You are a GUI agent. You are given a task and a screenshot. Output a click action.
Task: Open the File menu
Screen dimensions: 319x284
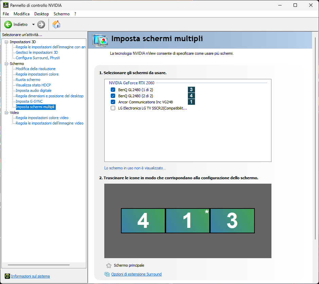(6, 14)
